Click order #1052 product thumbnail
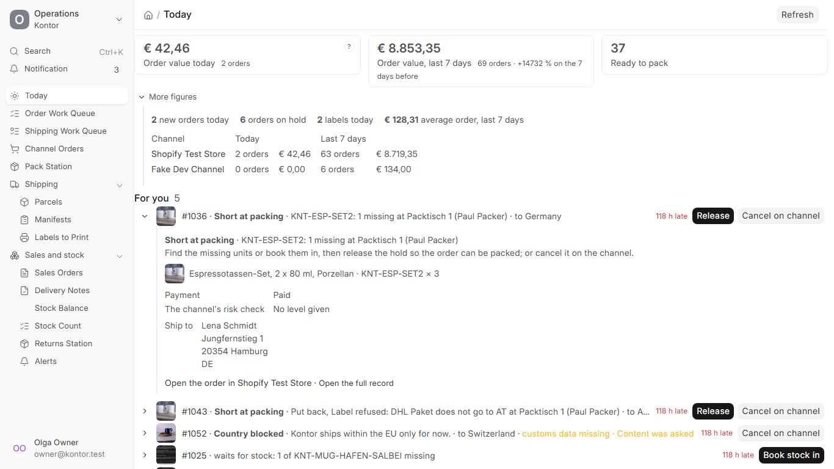This screenshot has width=834, height=469. tap(166, 434)
